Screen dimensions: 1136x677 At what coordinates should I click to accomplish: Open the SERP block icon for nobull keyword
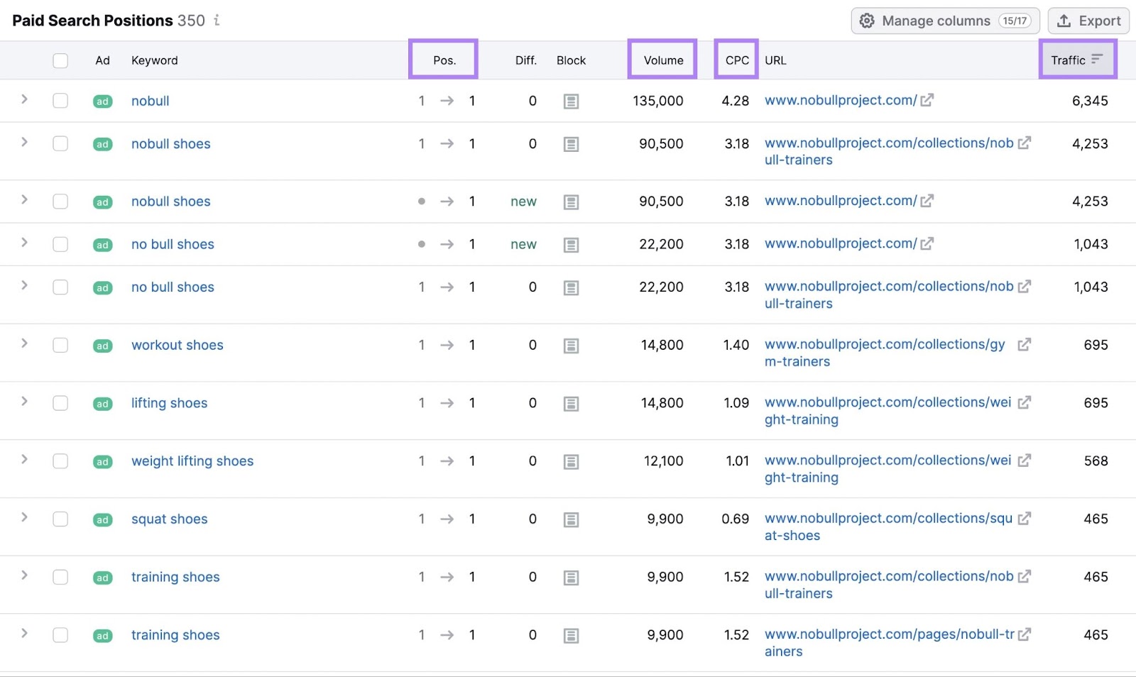pyautogui.click(x=571, y=101)
